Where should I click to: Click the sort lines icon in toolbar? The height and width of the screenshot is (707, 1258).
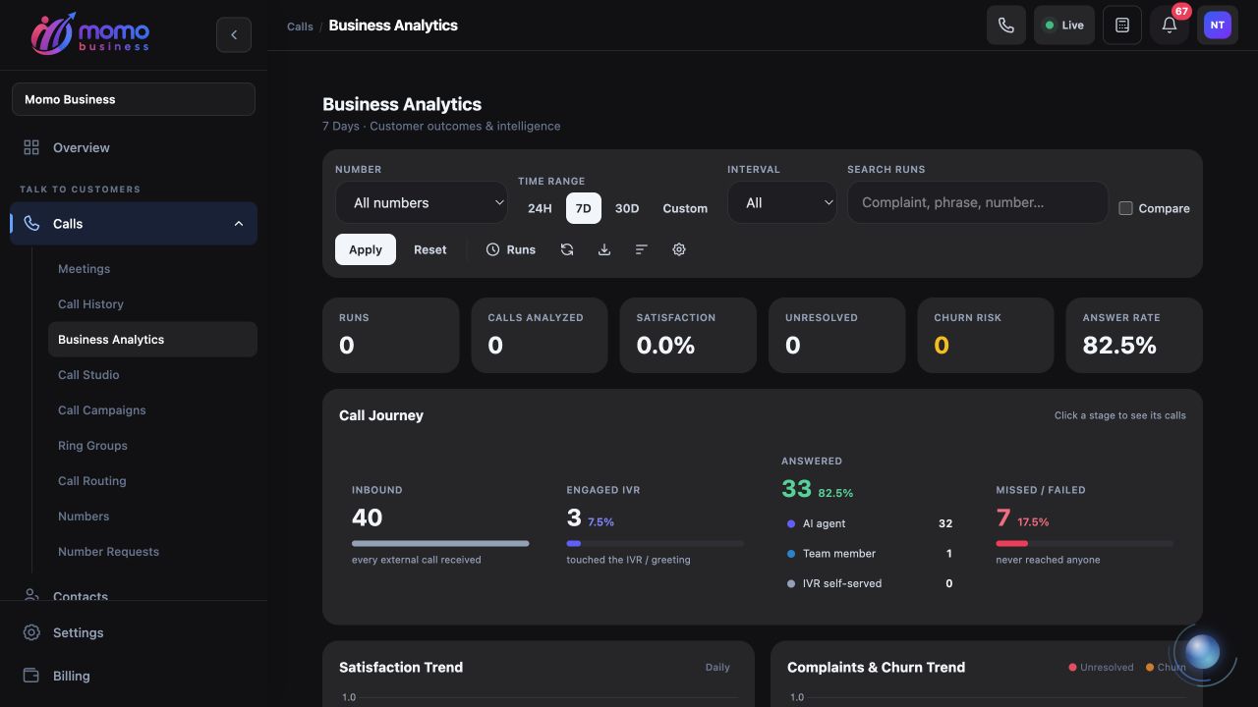pos(642,249)
